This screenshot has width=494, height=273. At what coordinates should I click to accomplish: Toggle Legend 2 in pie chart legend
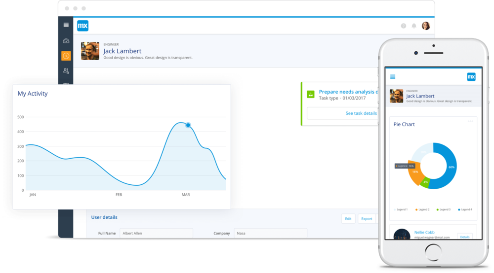pyautogui.click(x=422, y=209)
